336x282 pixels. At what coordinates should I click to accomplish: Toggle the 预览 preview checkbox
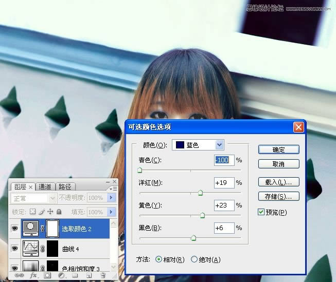(x=261, y=212)
